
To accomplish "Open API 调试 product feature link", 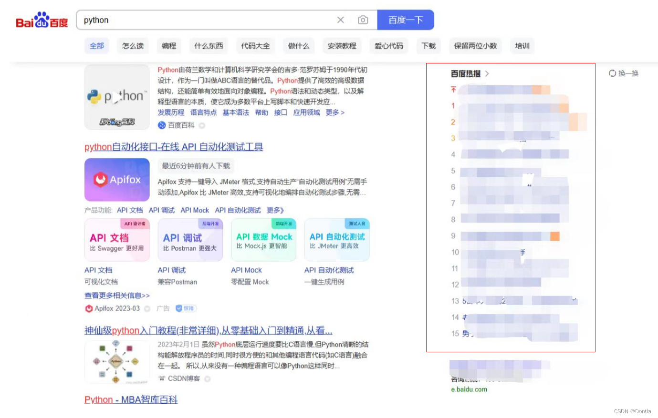I will [x=161, y=210].
